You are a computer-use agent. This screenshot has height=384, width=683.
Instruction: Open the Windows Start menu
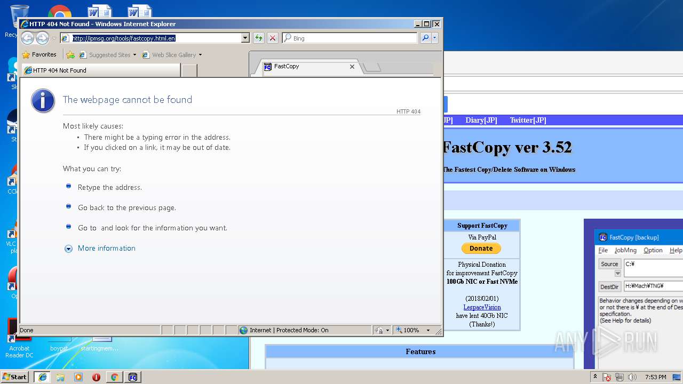point(15,377)
